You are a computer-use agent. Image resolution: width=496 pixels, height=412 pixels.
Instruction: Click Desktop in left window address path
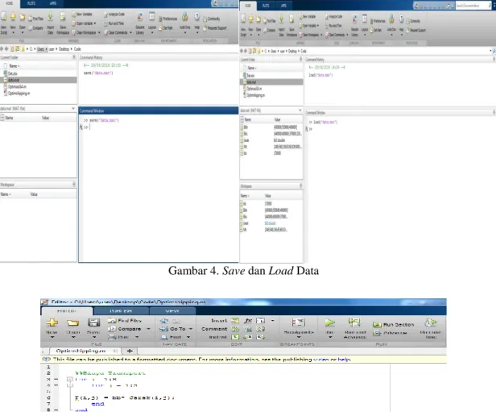point(64,49)
